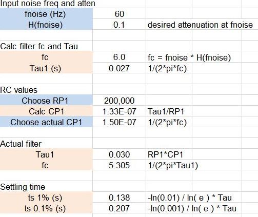Click the actual fc value 5.305
Screen dimensions: 258x217
(120, 165)
